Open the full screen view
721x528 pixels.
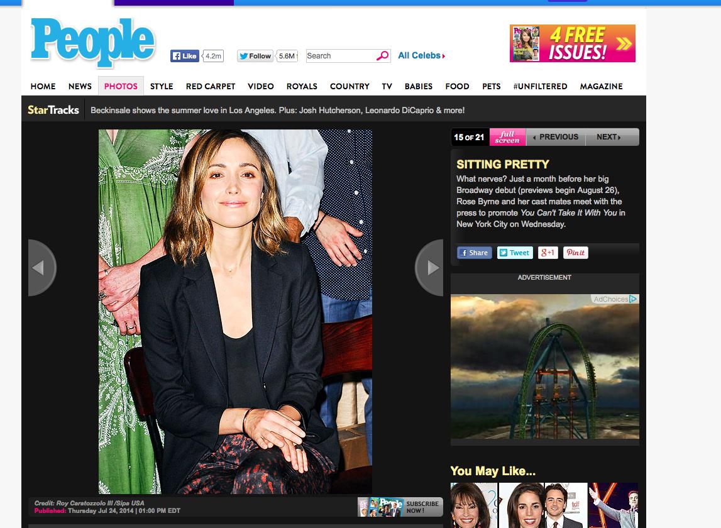tap(507, 137)
